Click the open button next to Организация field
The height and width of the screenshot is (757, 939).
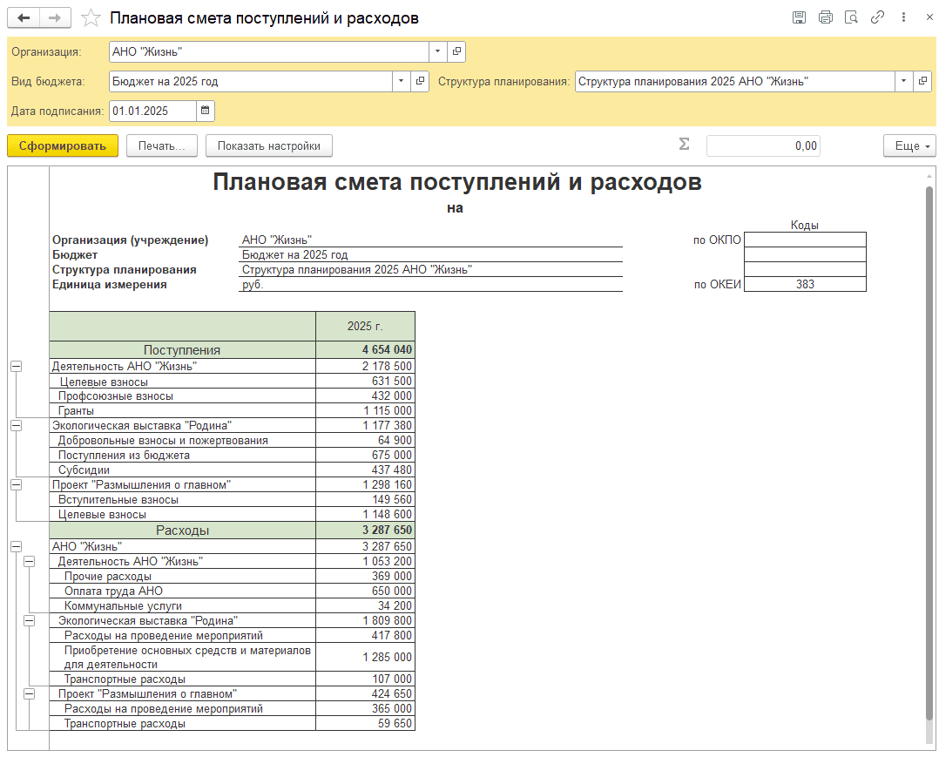click(456, 51)
